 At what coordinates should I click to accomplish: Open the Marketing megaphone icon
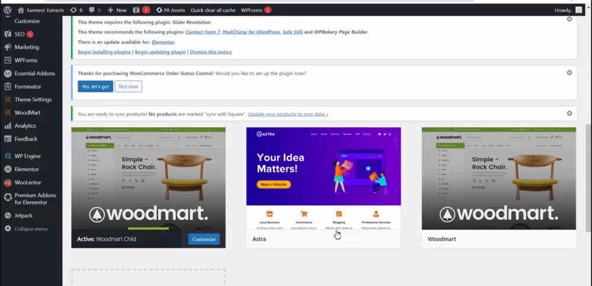click(x=8, y=47)
